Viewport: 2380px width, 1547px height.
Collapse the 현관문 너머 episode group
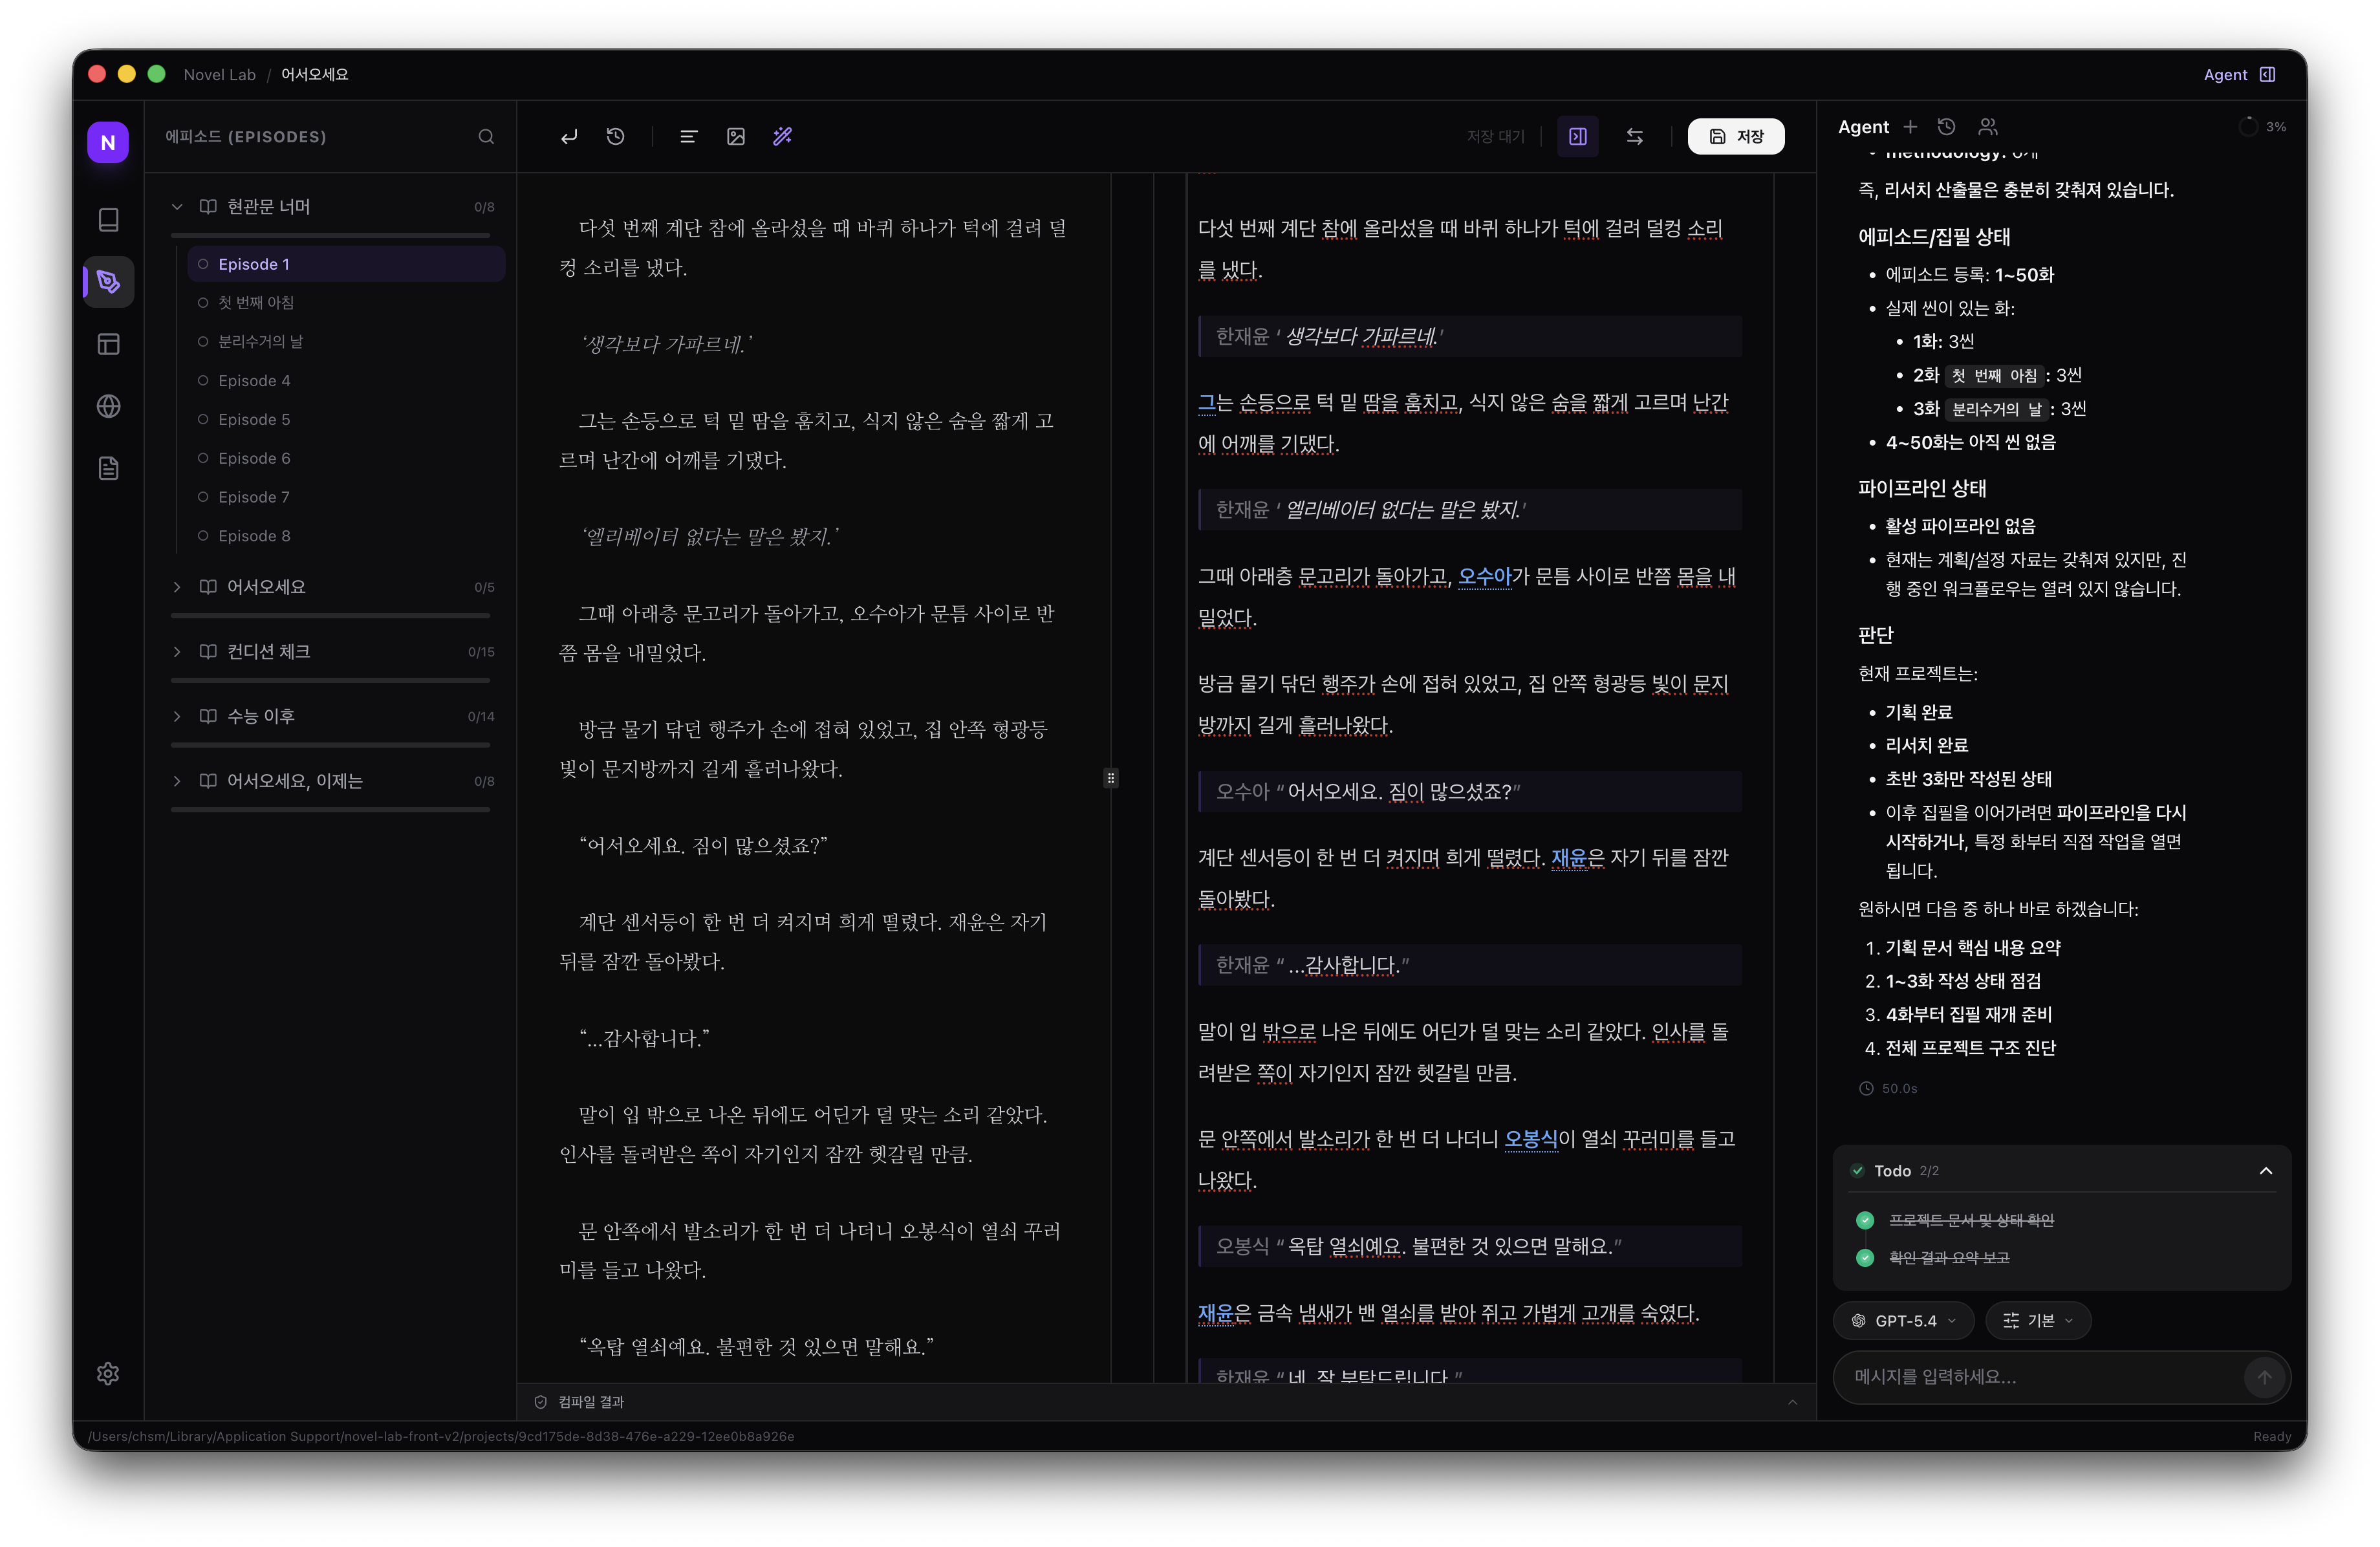(177, 206)
